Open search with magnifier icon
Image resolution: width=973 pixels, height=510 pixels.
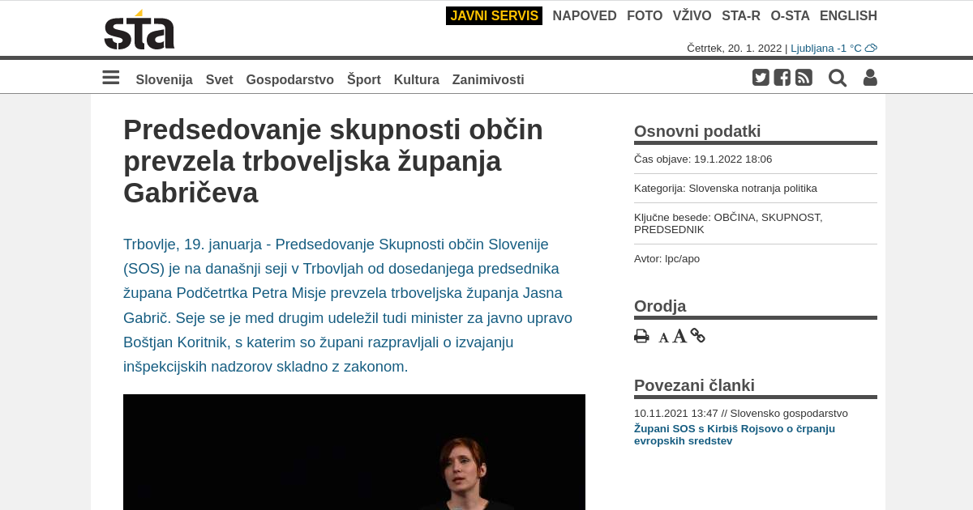(x=838, y=78)
